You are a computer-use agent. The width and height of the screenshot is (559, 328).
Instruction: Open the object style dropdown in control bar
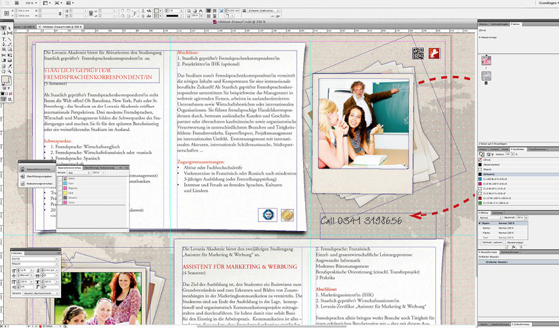pos(263,11)
